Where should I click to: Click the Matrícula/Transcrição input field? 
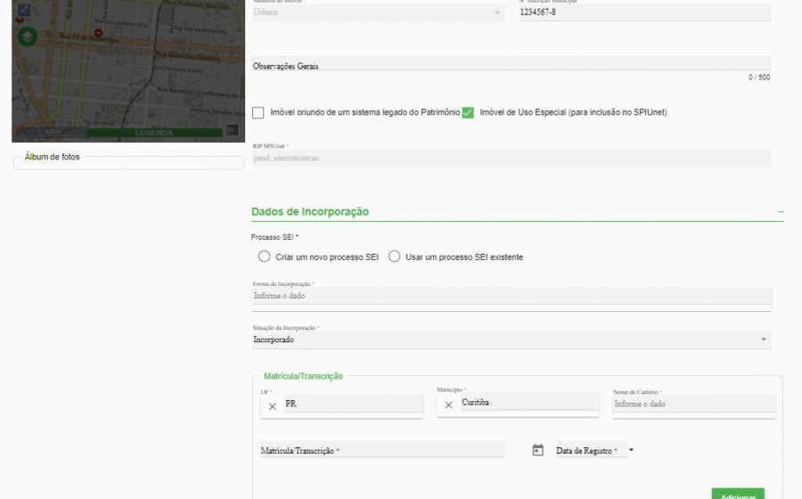(382, 450)
